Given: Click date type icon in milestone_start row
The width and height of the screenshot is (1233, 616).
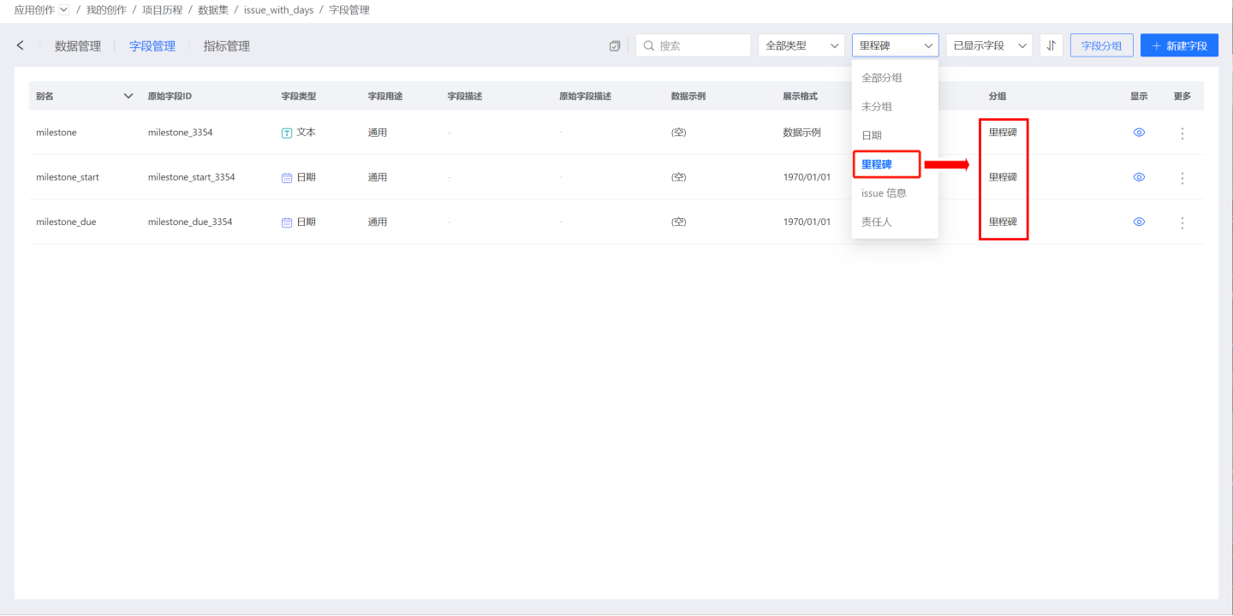Looking at the screenshot, I should pos(287,177).
